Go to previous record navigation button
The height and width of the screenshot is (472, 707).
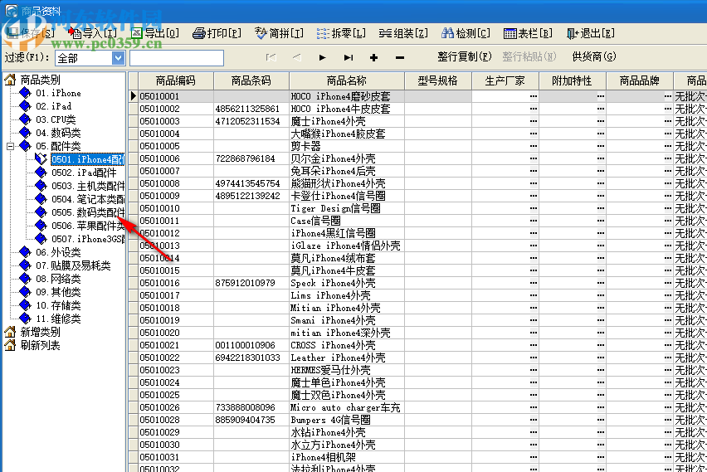click(296, 57)
